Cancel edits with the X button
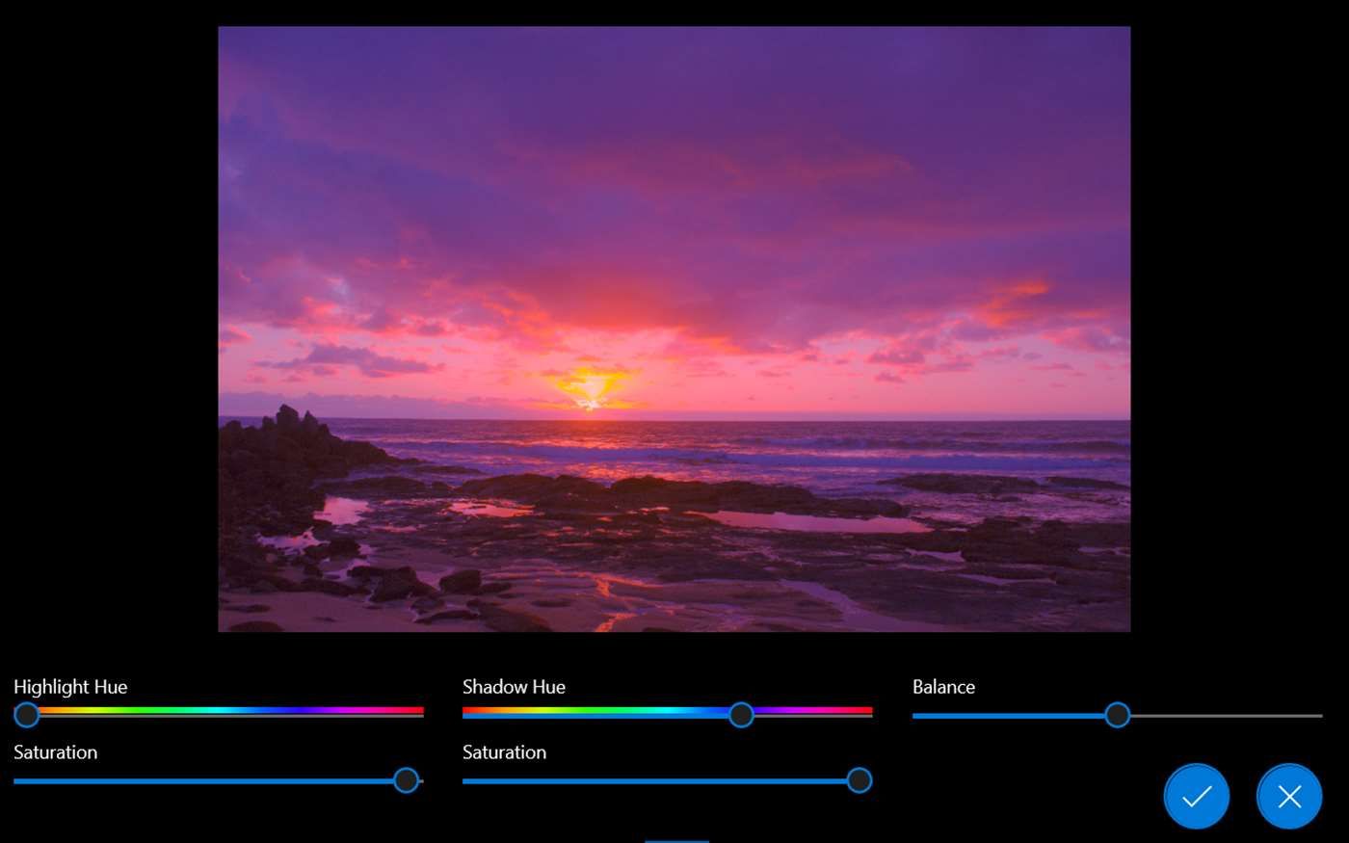This screenshot has height=843, width=1349. pyautogui.click(x=1289, y=796)
